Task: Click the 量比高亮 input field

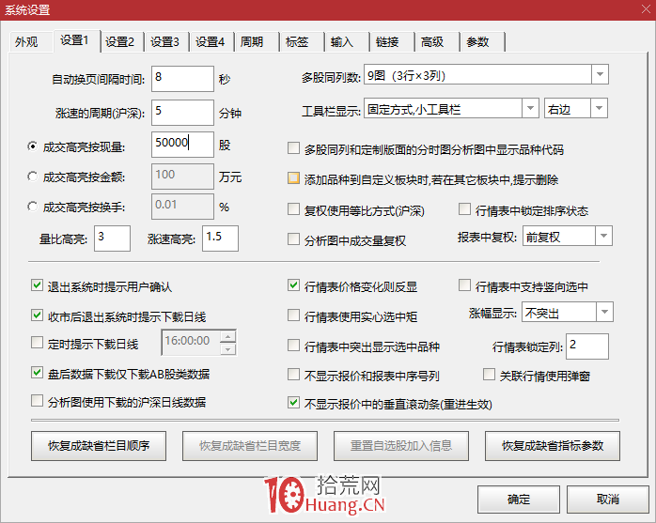Action: 112,238
